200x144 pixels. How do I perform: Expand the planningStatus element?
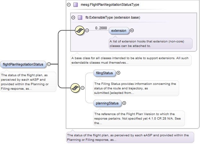(124, 103)
